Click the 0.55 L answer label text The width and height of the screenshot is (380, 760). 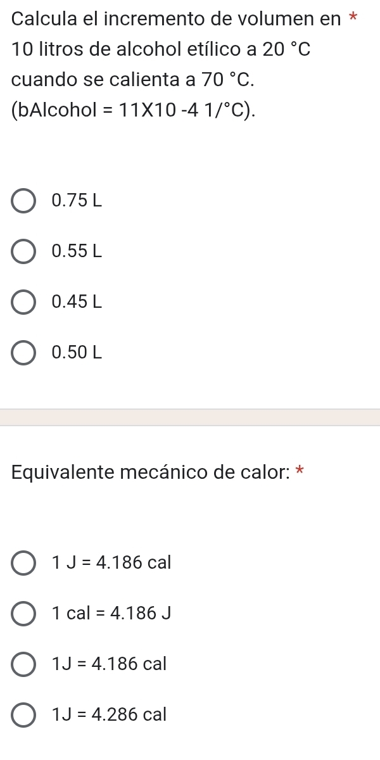[77, 251]
